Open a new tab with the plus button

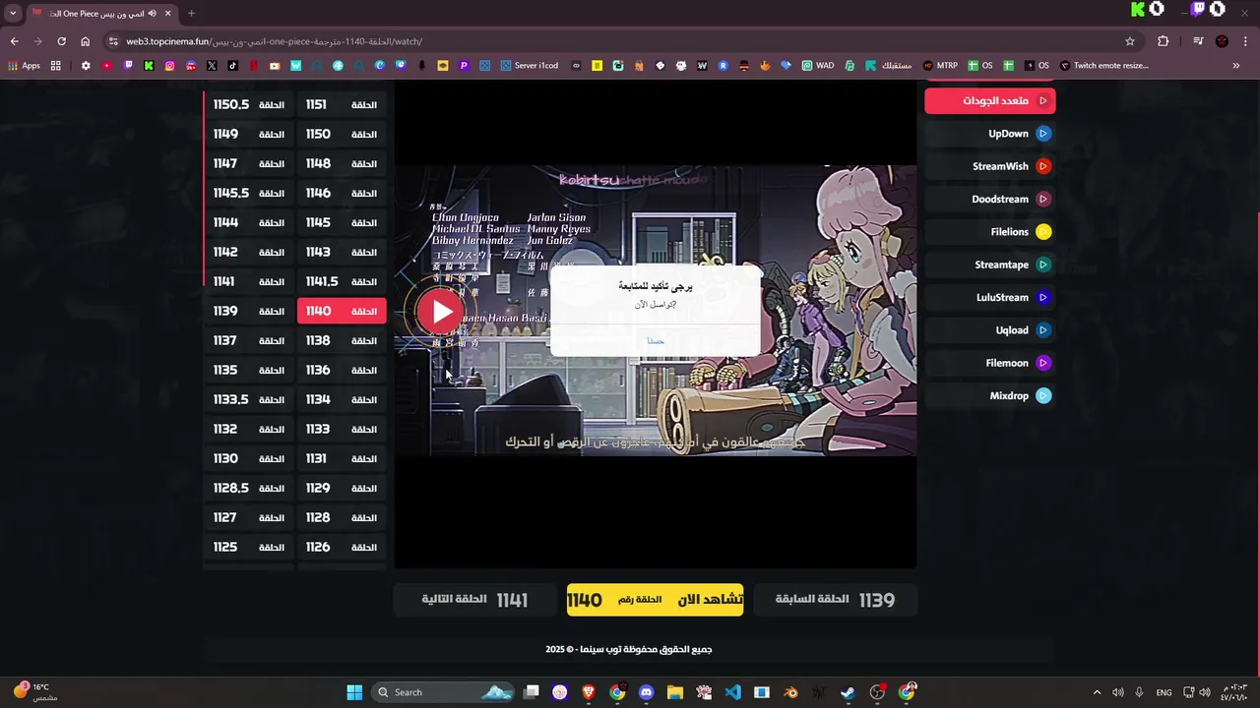click(x=191, y=13)
